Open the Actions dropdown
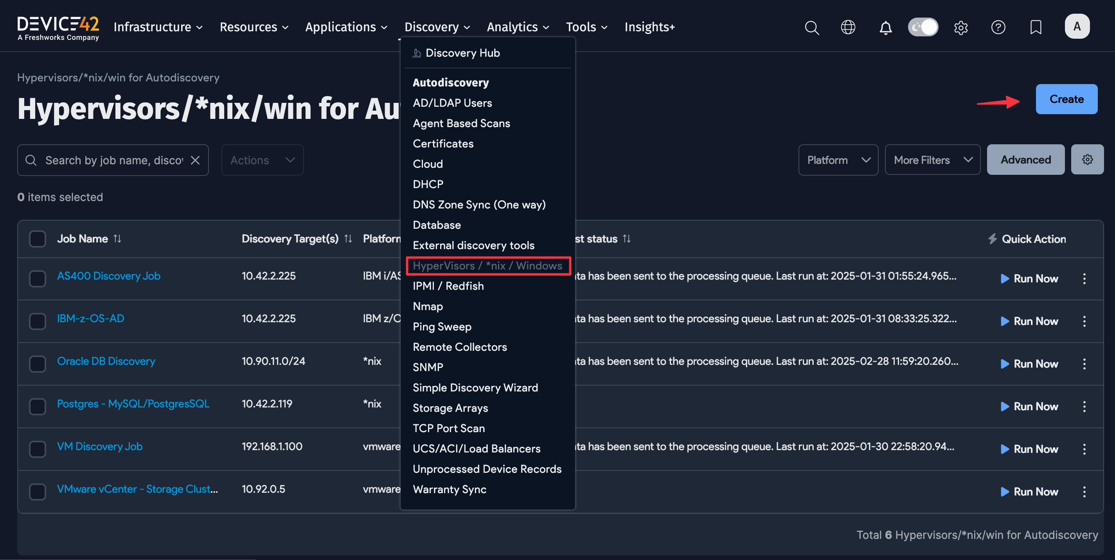The width and height of the screenshot is (1115, 560). (x=262, y=160)
